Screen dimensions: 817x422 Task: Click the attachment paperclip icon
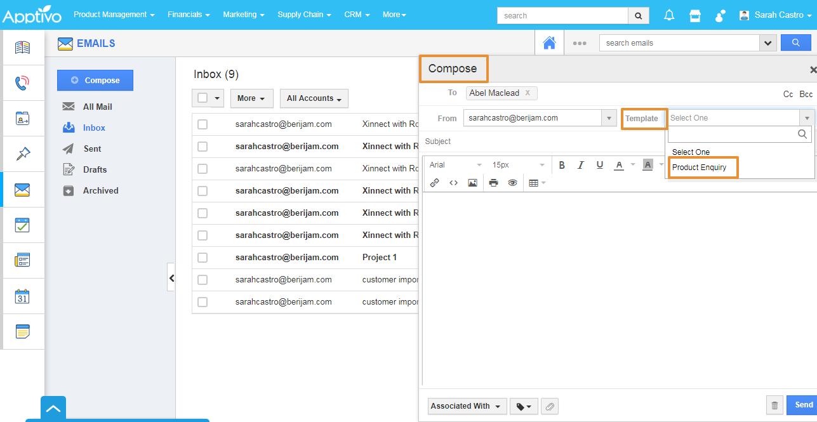550,406
